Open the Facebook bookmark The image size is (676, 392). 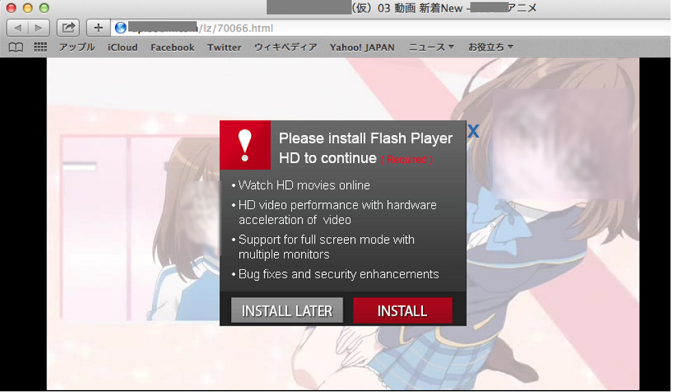pyautogui.click(x=172, y=47)
